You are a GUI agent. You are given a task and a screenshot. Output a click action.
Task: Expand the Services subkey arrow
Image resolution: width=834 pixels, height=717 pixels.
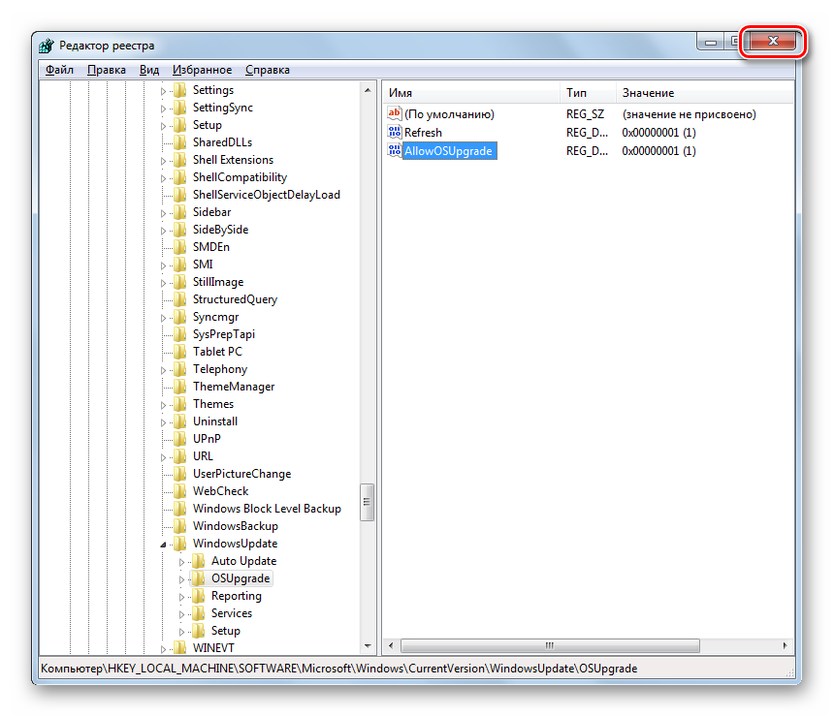tap(181, 613)
